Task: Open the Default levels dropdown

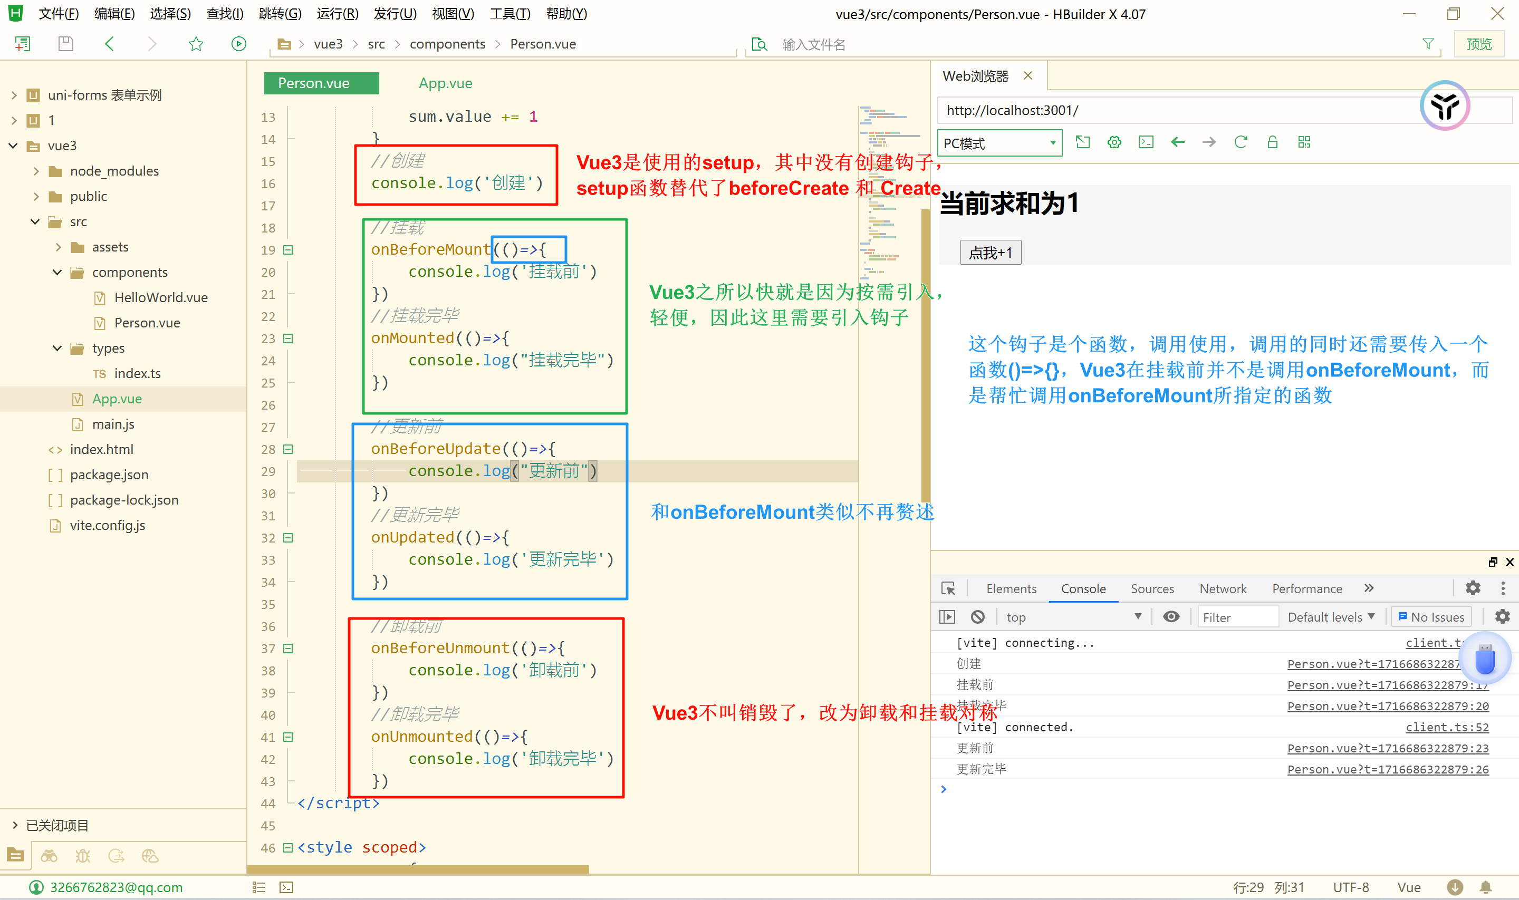Action: click(x=1330, y=617)
